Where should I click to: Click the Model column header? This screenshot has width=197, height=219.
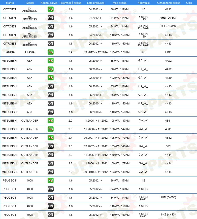tap(30, 3)
